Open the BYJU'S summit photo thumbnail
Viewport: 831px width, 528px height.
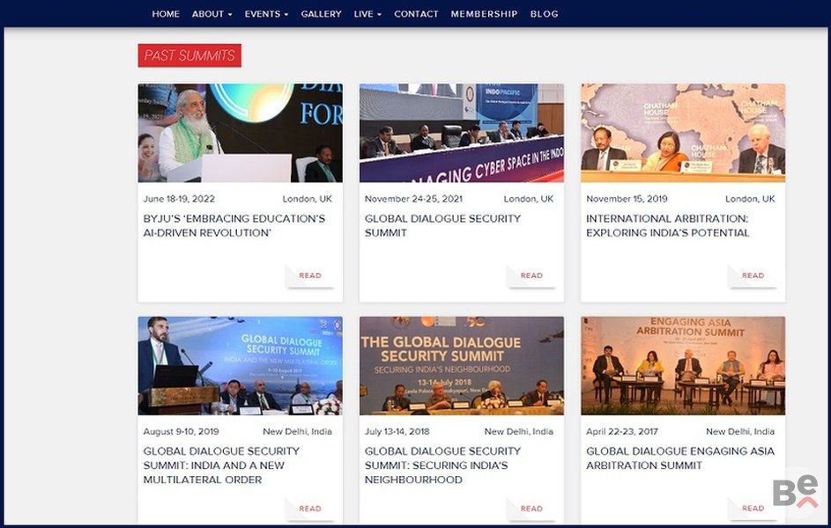pos(240,133)
